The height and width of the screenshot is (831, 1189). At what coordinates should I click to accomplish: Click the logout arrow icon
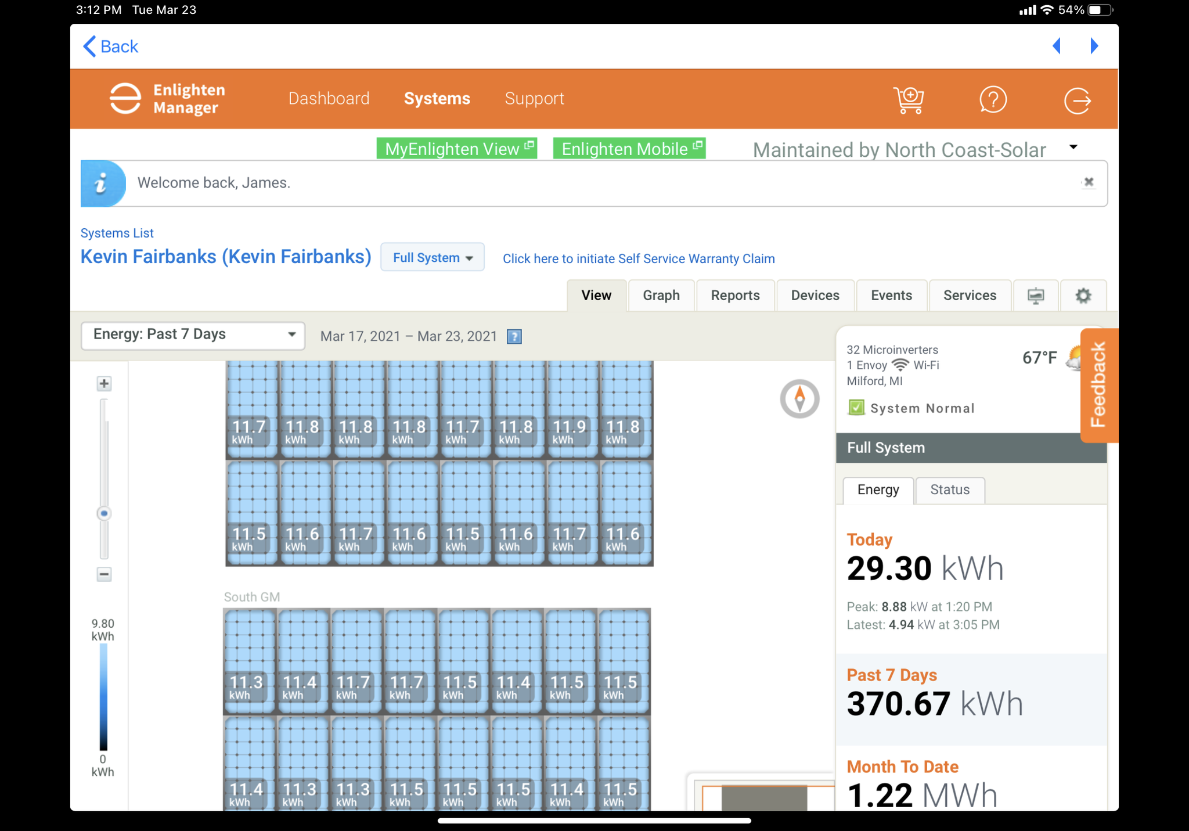click(x=1077, y=100)
